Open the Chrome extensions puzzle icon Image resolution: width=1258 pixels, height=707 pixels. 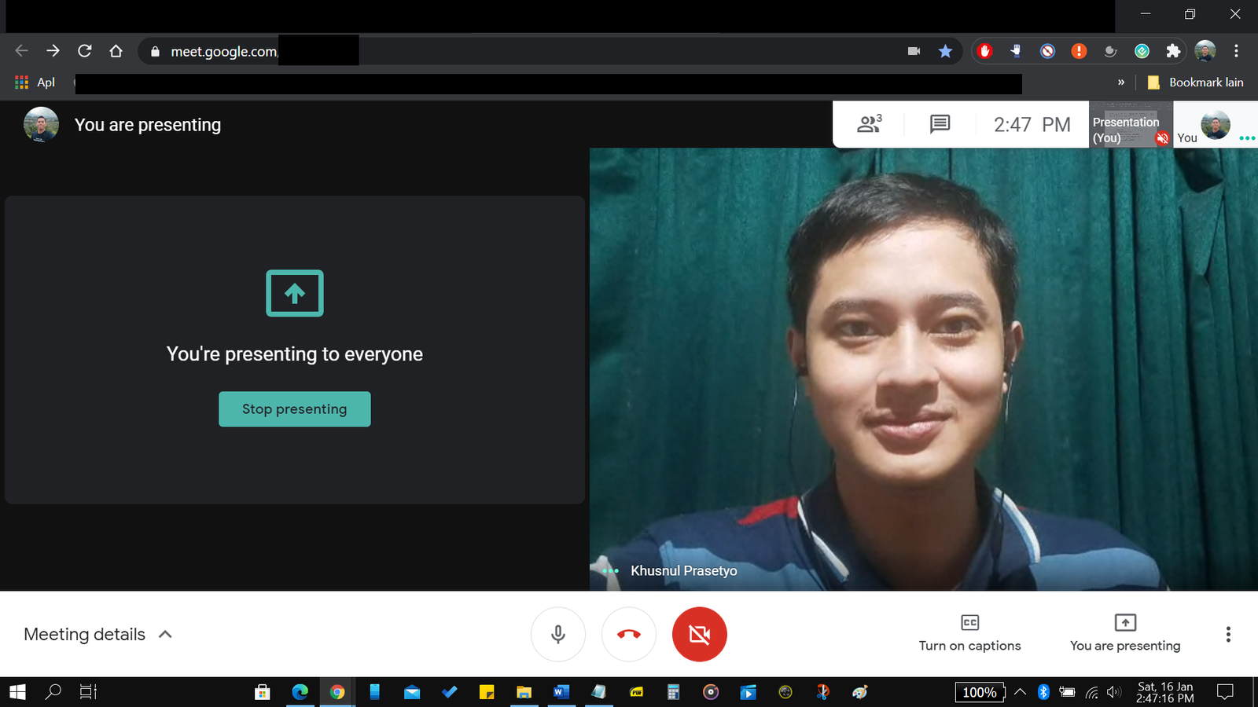pos(1173,51)
